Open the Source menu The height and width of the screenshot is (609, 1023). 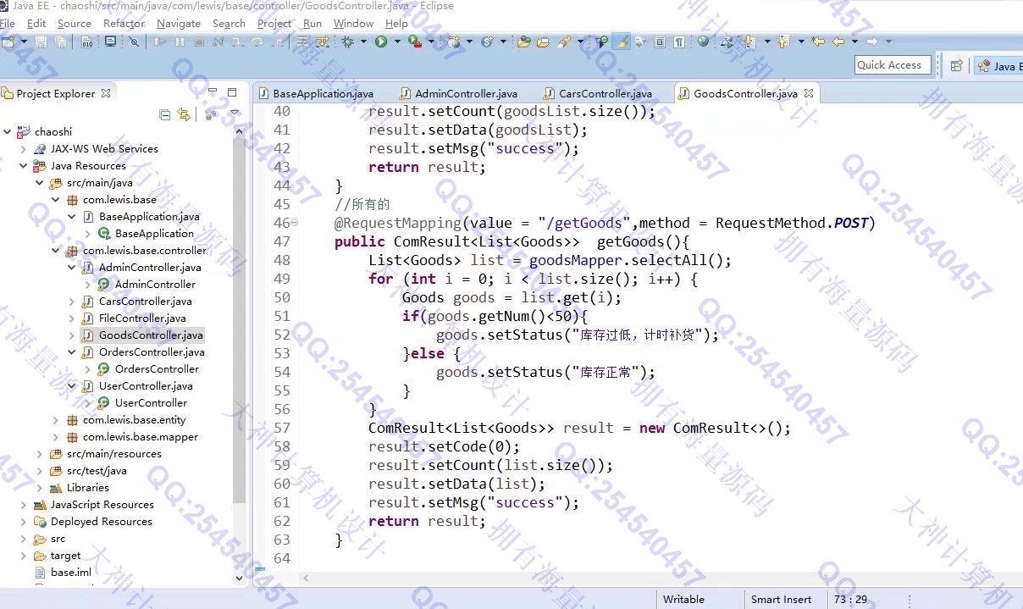(x=74, y=23)
